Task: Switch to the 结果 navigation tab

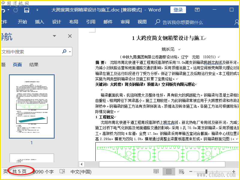Action: [x=34, y=64]
